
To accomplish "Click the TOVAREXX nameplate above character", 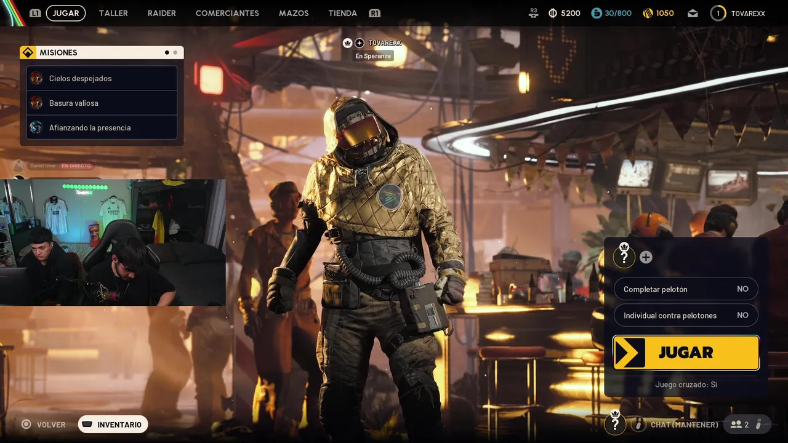I will click(x=385, y=42).
